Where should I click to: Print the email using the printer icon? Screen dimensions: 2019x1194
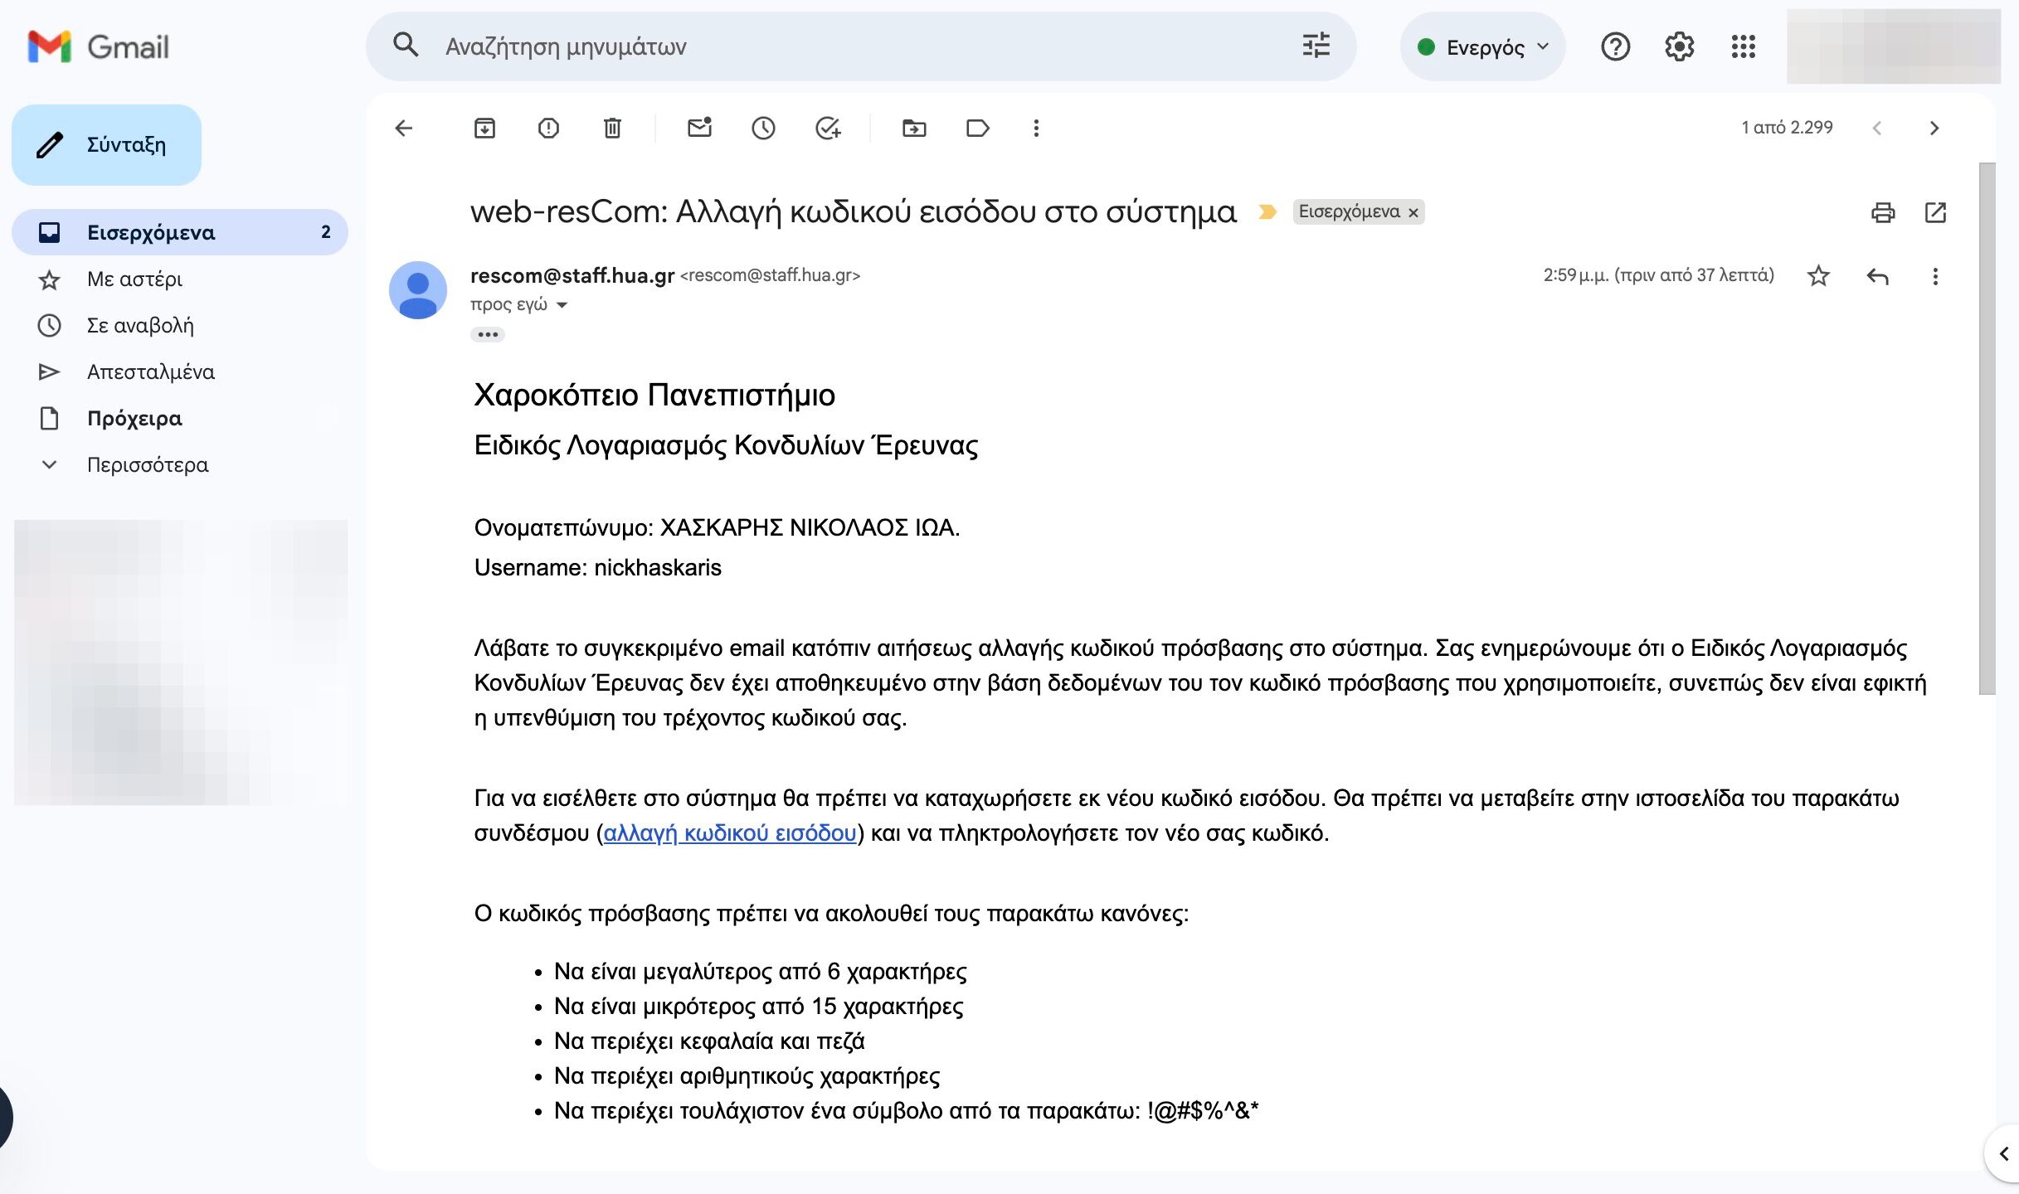pos(1882,212)
